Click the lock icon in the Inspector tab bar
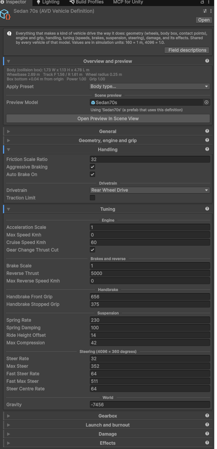The width and height of the screenshot is (217, 449). pos(202,2)
